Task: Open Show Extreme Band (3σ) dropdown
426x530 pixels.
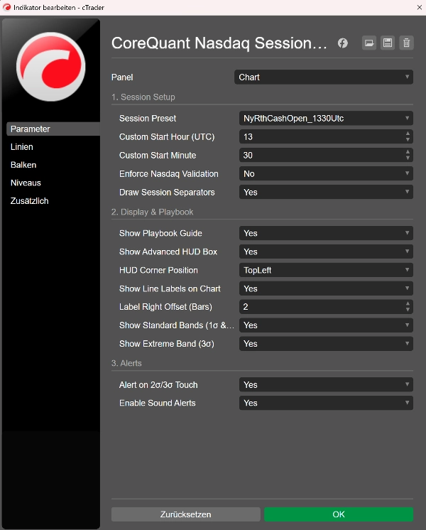Action: point(326,344)
